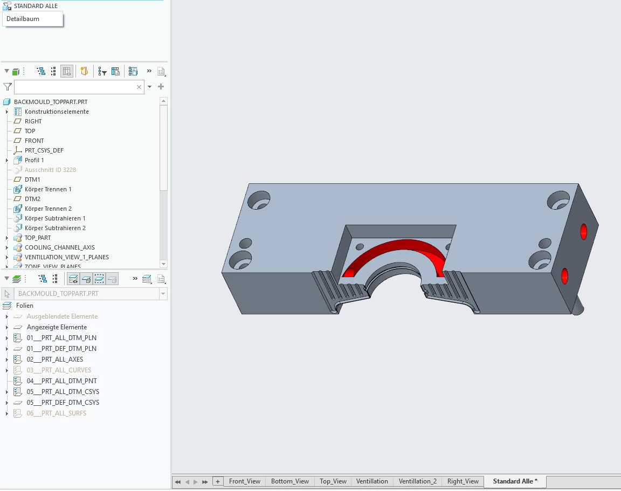Click STANDARD ALLE tree icon at top
This screenshot has width=621, height=491.
pos(6,6)
